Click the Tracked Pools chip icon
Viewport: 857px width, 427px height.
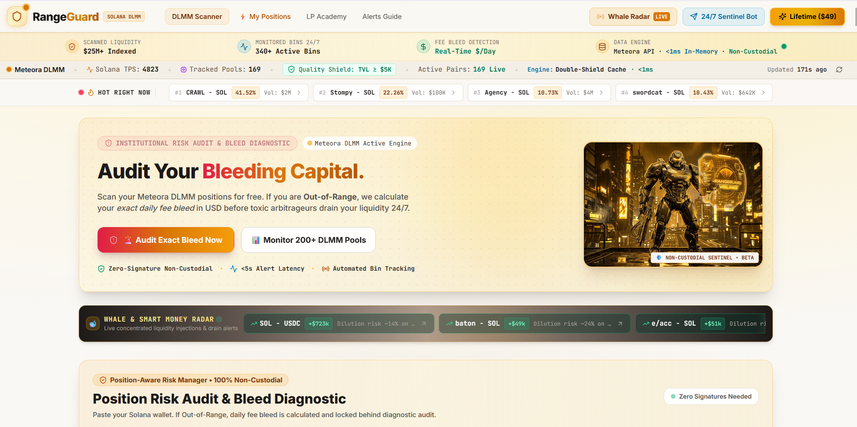coord(183,69)
